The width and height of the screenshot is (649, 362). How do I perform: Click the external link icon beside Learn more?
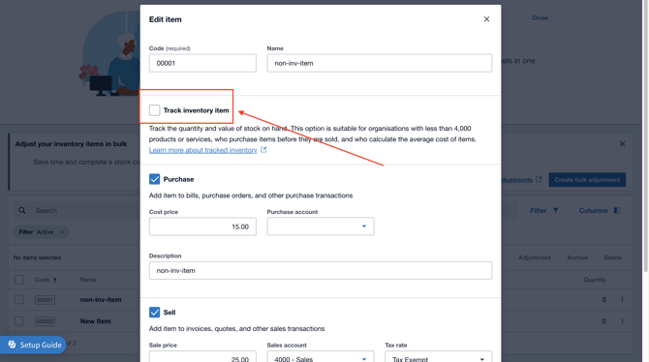click(x=263, y=150)
